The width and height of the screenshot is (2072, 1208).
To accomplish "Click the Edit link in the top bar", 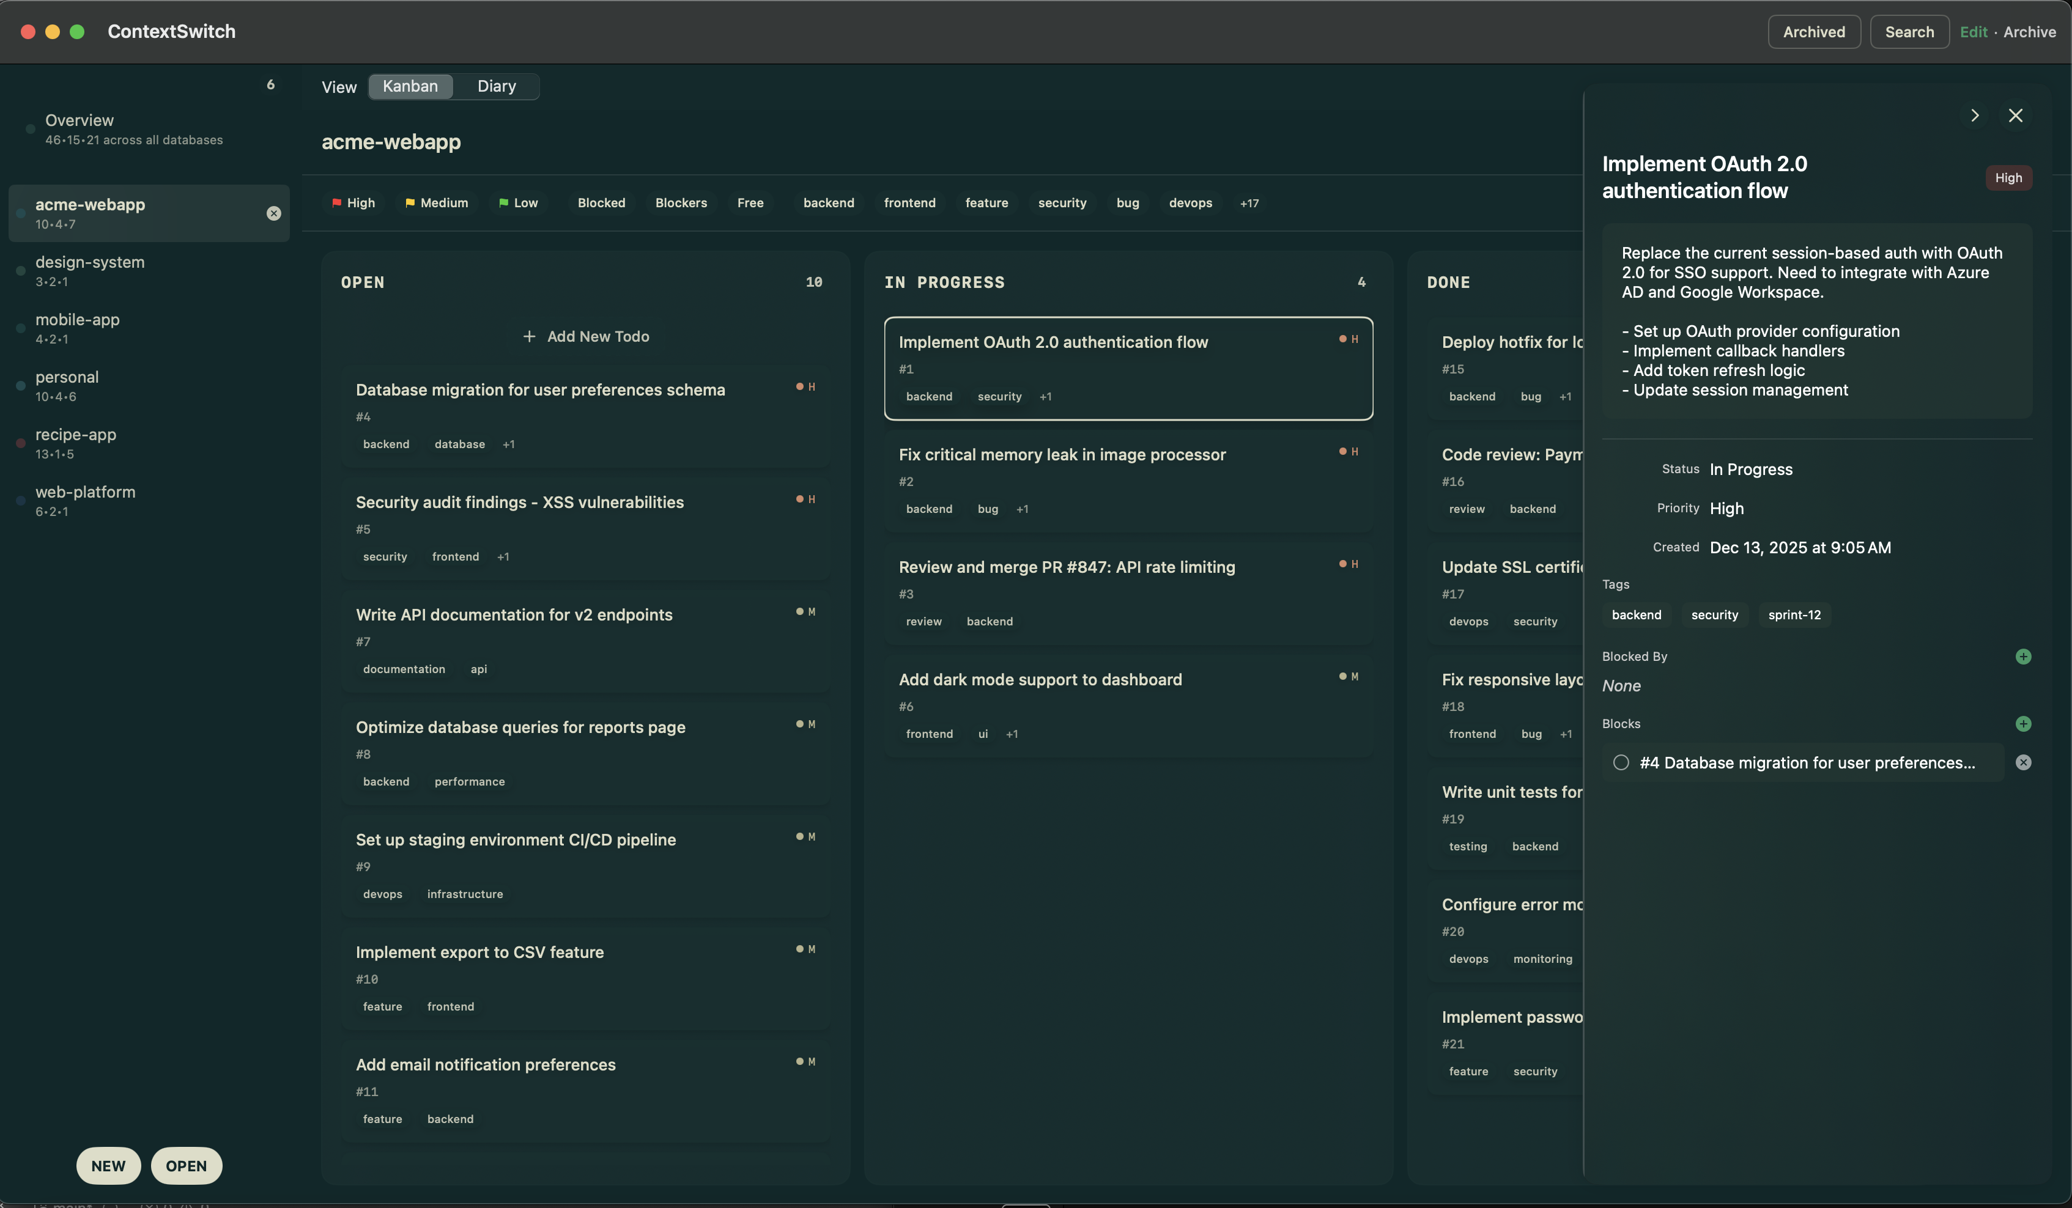I will (x=1974, y=31).
